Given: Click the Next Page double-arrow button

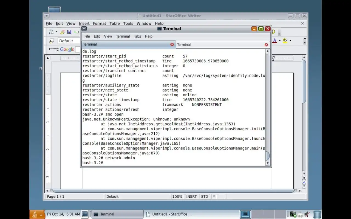Looking at the screenshot, I should pyautogui.click(x=304, y=186).
